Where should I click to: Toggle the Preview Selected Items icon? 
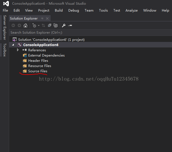(70, 25)
